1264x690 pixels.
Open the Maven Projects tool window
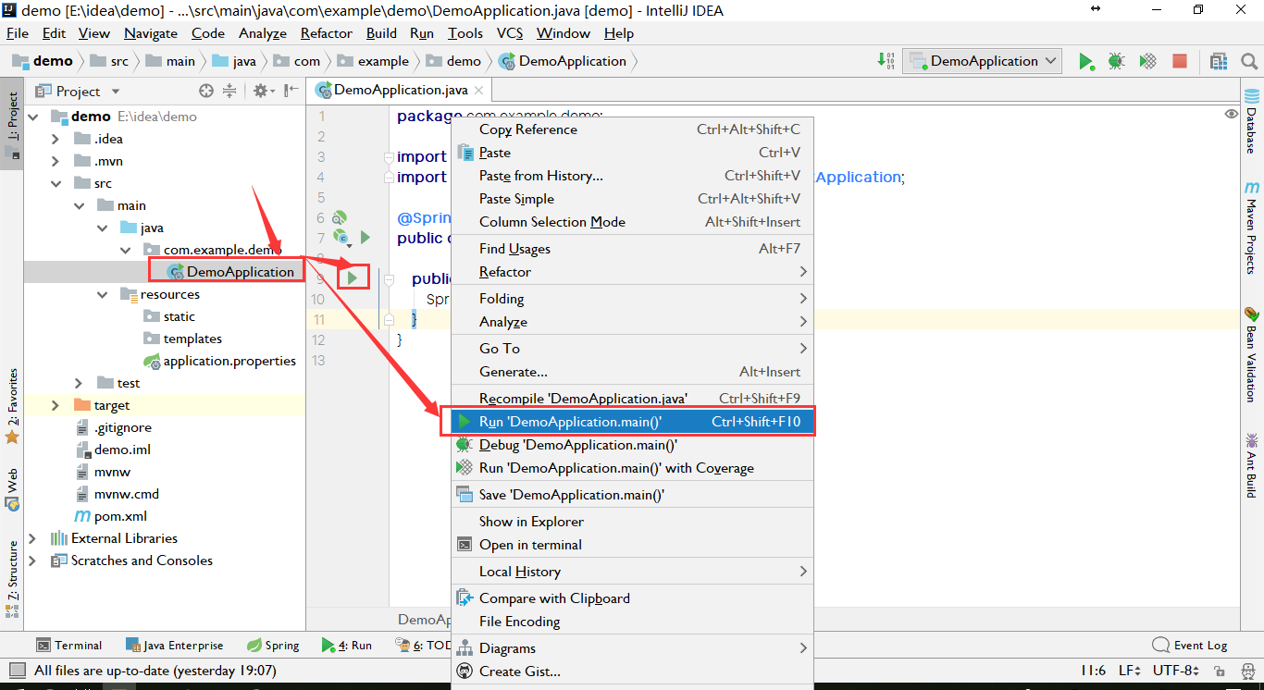click(1252, 227)
